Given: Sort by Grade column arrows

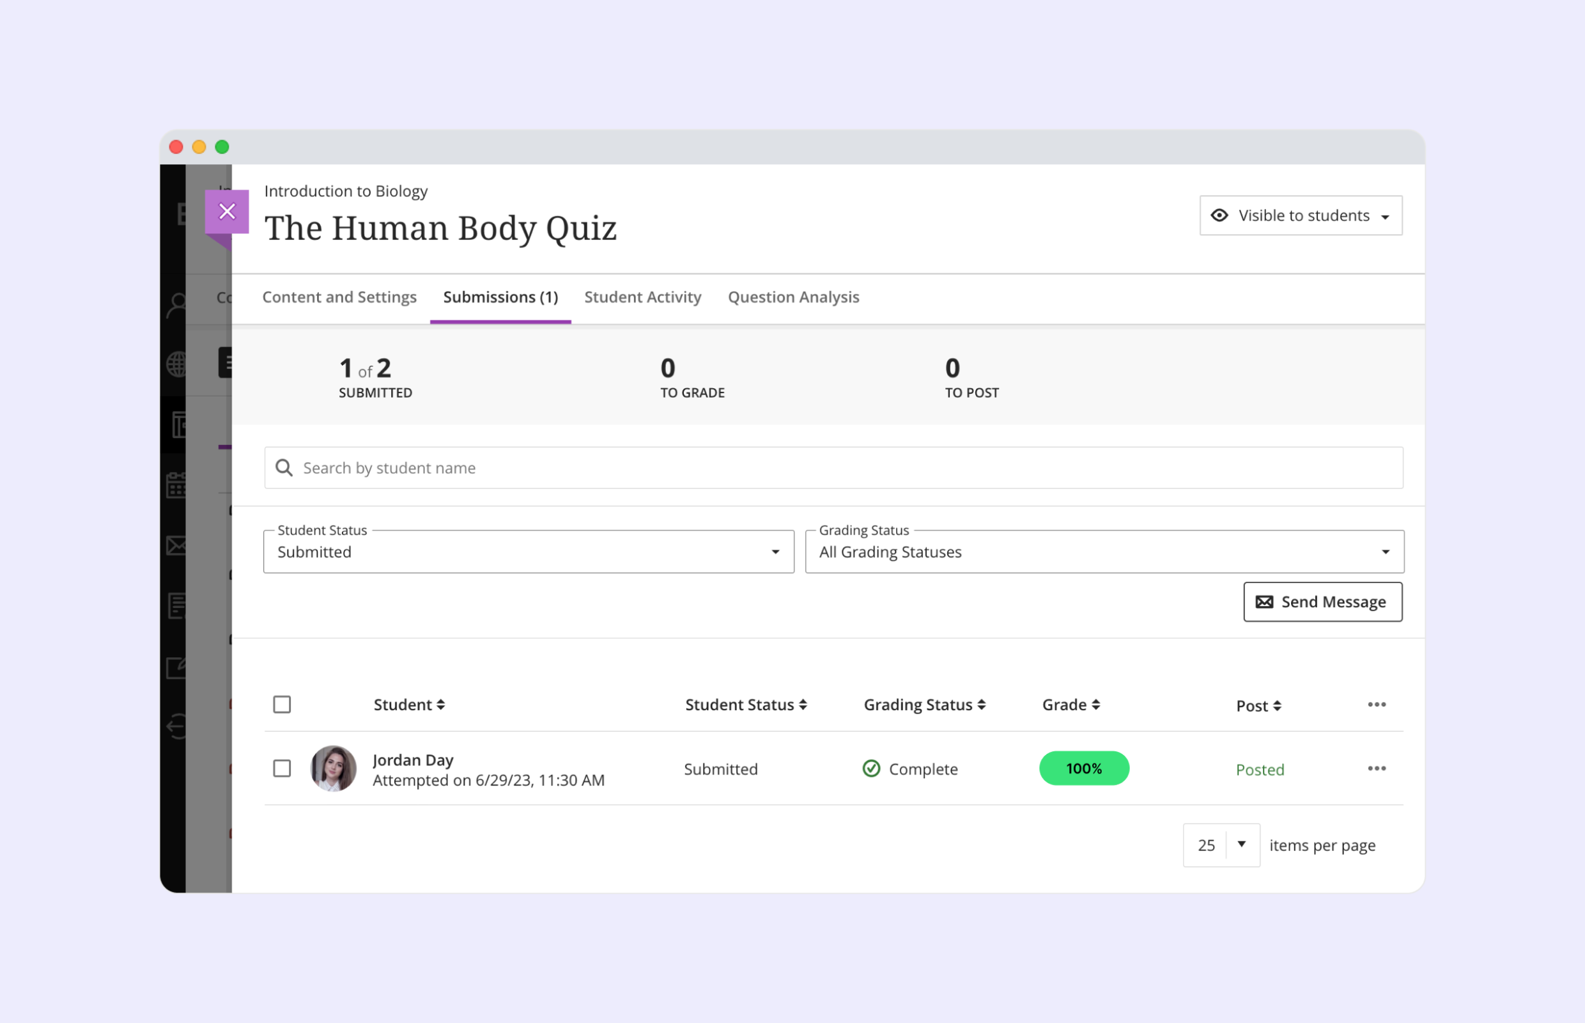Looking at the screenshot, I should 1095,705.
